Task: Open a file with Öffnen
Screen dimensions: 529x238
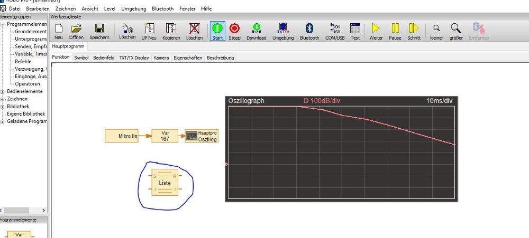Action: click(x=76, y=32)
